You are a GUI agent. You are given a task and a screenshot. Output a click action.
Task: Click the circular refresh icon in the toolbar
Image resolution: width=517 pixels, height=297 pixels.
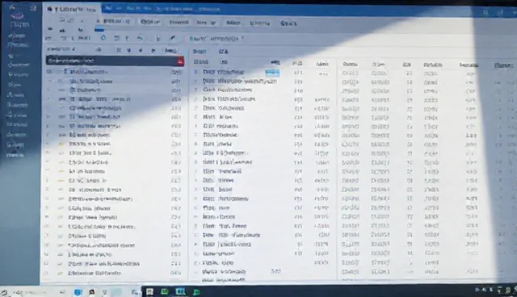pyautogui.click(x=103, y=38)
